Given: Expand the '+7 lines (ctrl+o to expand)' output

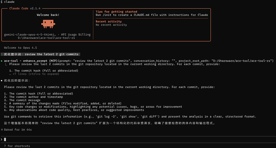Looking at the screenshot, I should pyautogui.click(x=34, y=74).
